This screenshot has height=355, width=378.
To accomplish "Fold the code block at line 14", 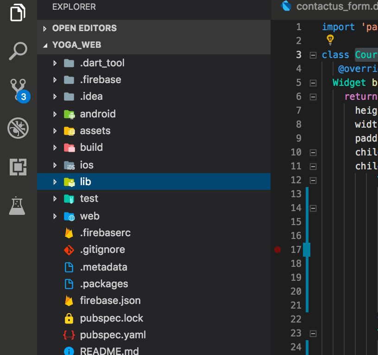I will pyautogui.click(x=313, y=208).
